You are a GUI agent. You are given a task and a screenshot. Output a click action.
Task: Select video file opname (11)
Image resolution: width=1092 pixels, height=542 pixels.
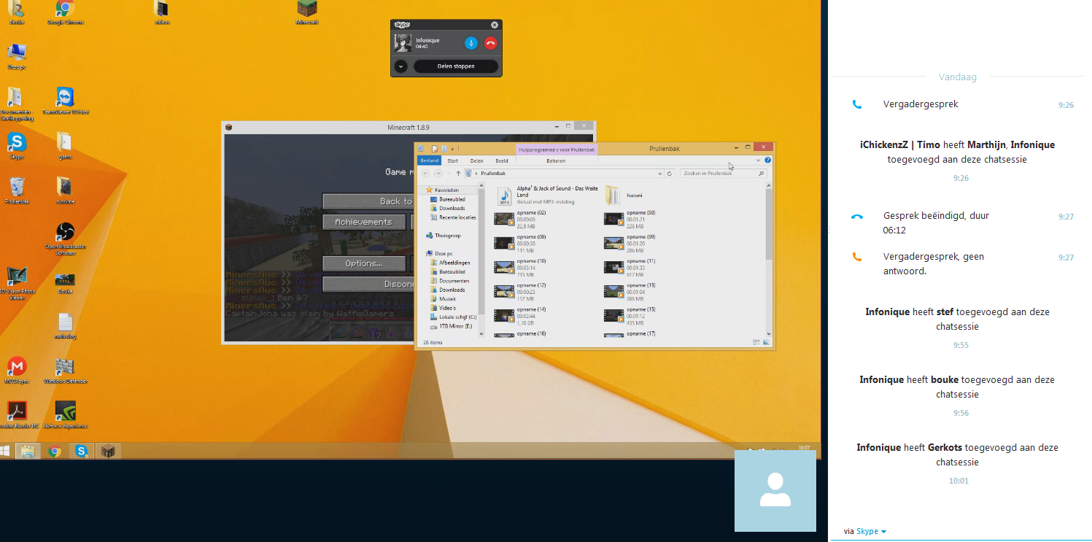pyautogui.click(x=630, y=267)
